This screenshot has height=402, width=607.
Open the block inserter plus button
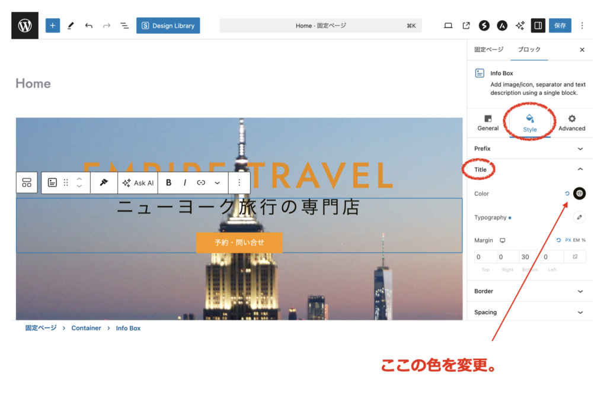(x=53, y=25)
